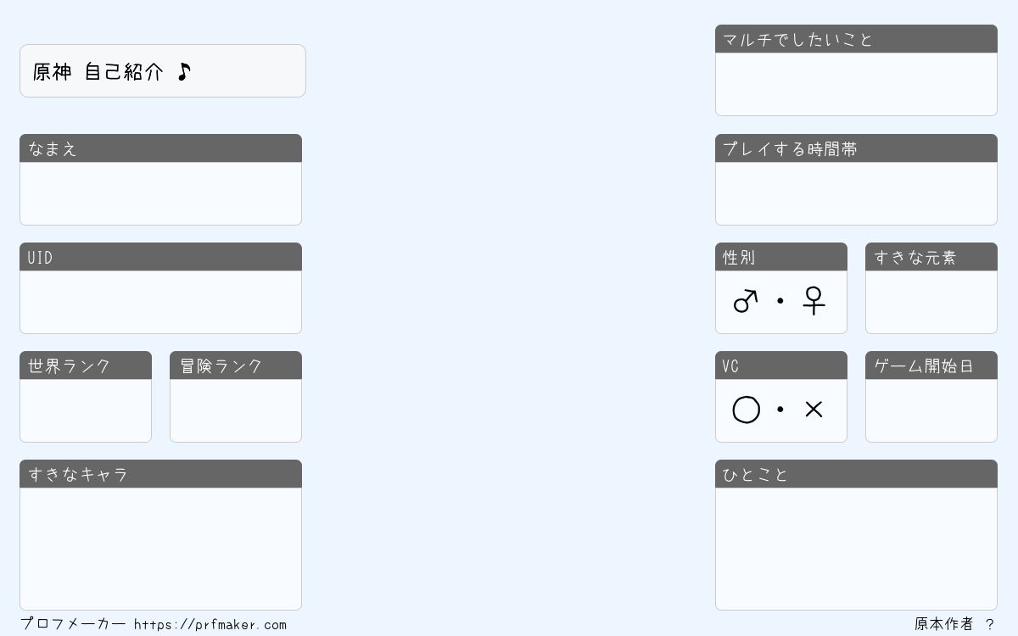Choose the cross × option under VC
The image size is (1018, 636).
pos(814,410)
